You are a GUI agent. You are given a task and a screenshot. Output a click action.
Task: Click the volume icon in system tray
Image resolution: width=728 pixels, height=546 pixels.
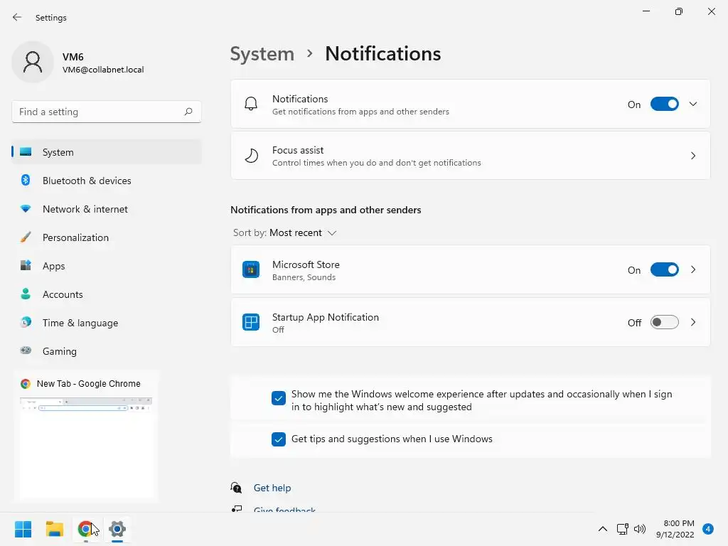(640, 529)
